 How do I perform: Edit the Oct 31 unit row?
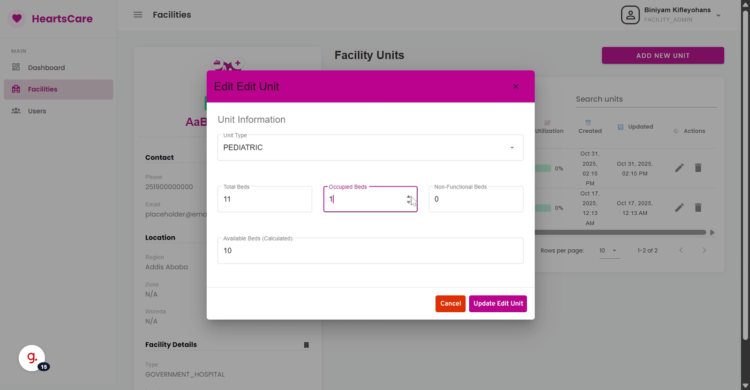click(679, 168)
